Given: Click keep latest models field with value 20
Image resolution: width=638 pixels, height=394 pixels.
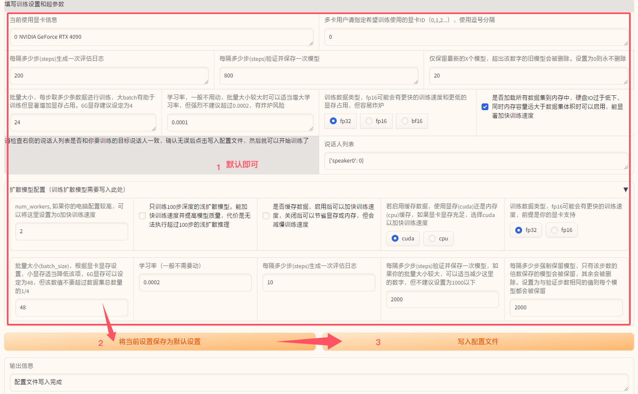Looking at the screenshot, I should point(528,76).
